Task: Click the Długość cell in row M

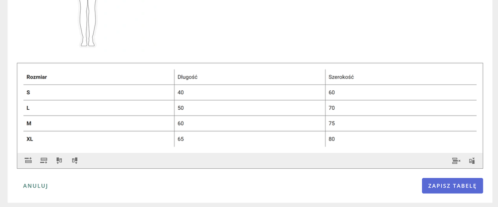Action: 249,124
